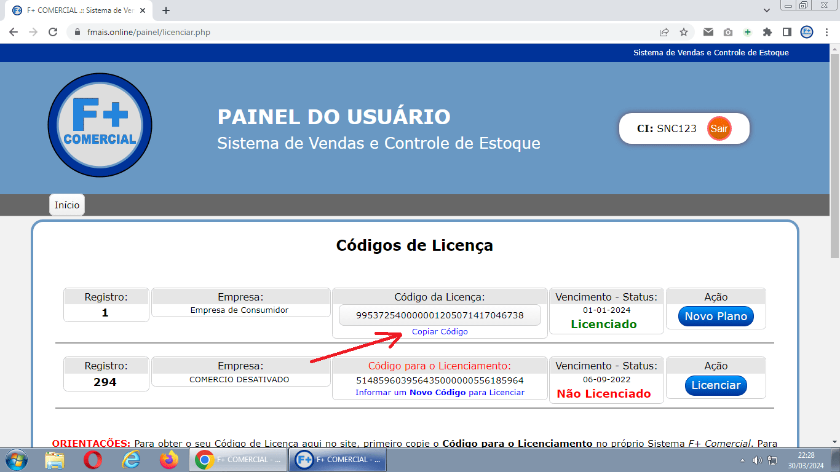The width and height of the screenshot is (840, 472).
Task: Click the red Não Licenciado status
Action: pos(604,394)
